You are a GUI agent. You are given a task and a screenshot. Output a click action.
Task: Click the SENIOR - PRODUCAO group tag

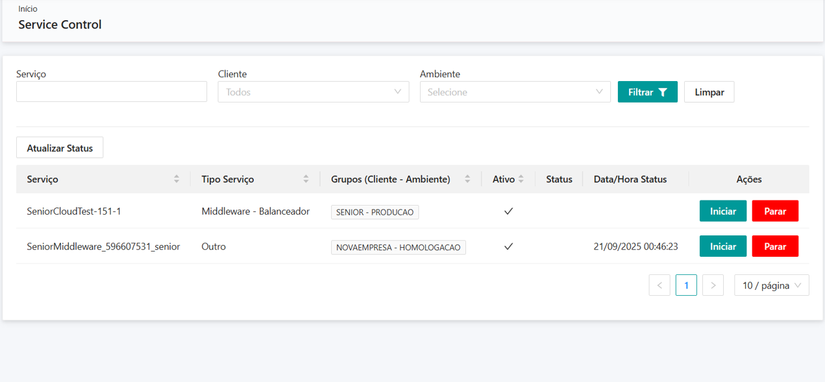375,212
